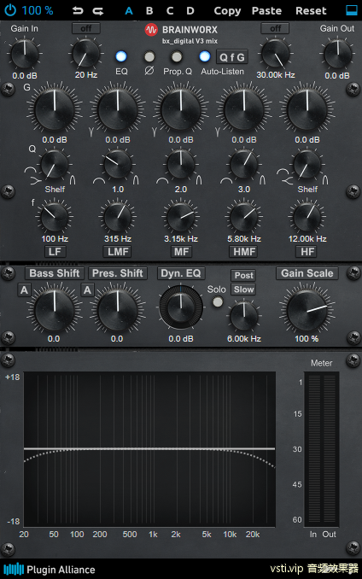Click the Gain Scale label button
This screenshot has width=362, height=579.
307,273
